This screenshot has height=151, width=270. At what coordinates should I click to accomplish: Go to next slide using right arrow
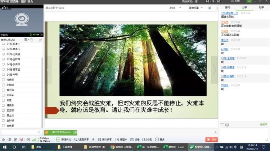coord(214,70)
